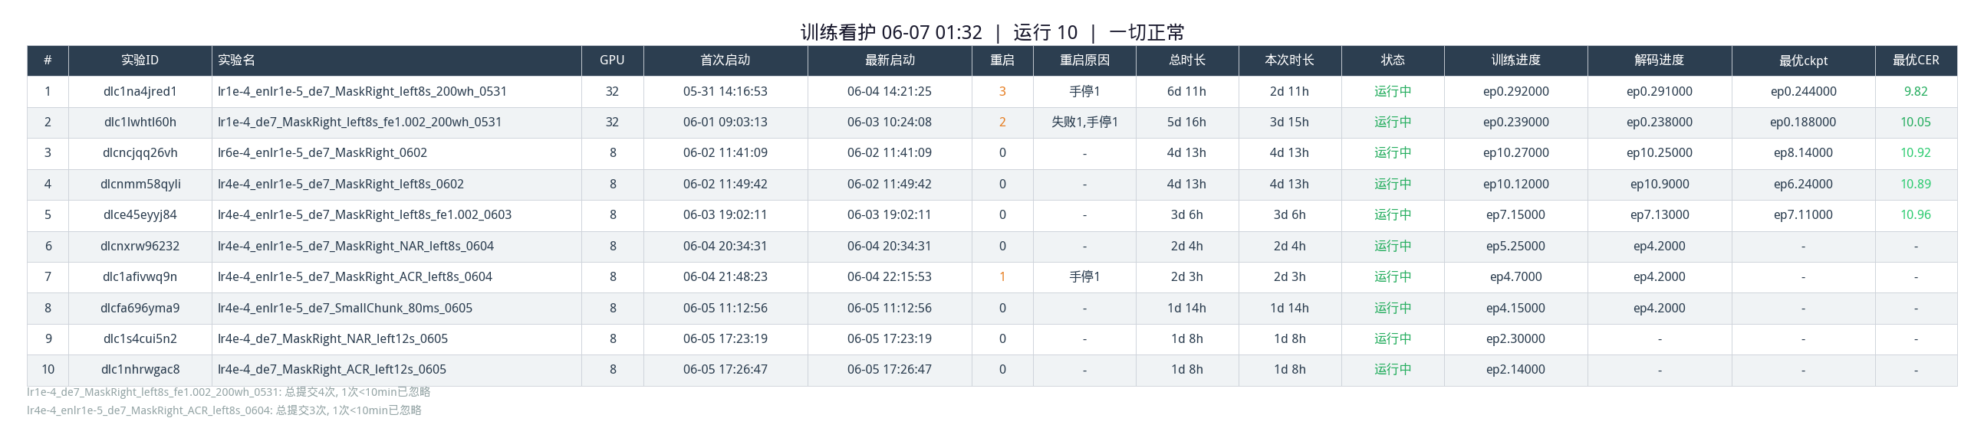Image resolution: width=1984 pixels, height=428 pixels.
Task: Click the 最优CER column header
Action: coord(1916,60)
